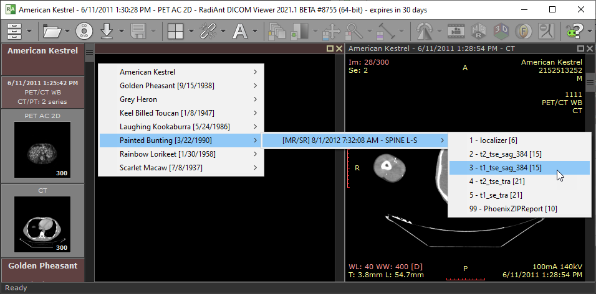Image resolution: width=596 pixels, height=294 pixels.
Task: Open series 5 - t1_se_tra [21]
Action: 519,195
